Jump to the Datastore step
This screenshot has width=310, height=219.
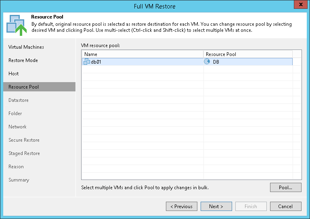tap(19, 100)
